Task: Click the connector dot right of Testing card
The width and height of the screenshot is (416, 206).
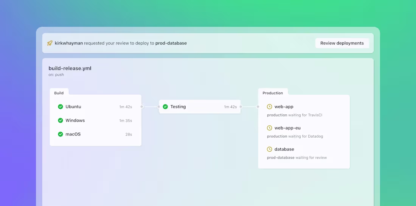Action: click(241, 107)
